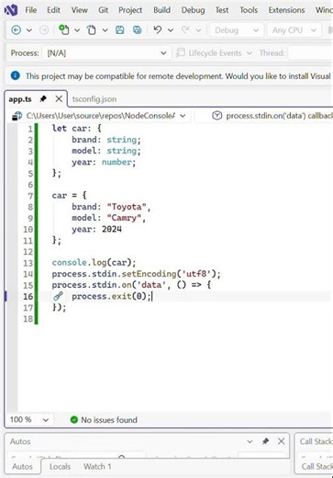Click the Visual Studio logo icon
Screen dimensions: 333x478
11,10
